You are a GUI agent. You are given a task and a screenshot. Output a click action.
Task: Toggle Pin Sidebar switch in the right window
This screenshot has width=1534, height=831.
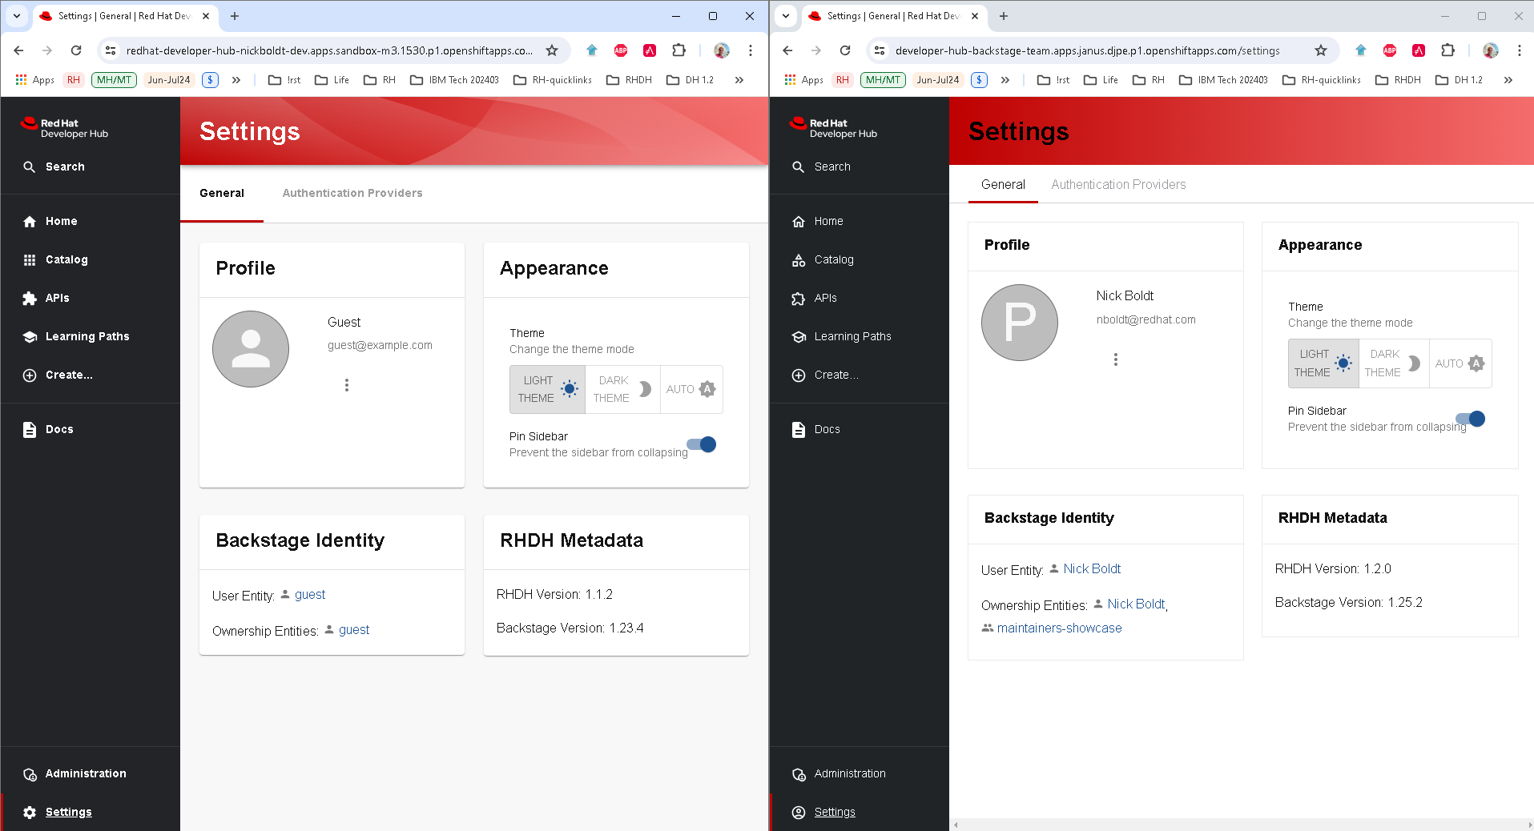1471,419
